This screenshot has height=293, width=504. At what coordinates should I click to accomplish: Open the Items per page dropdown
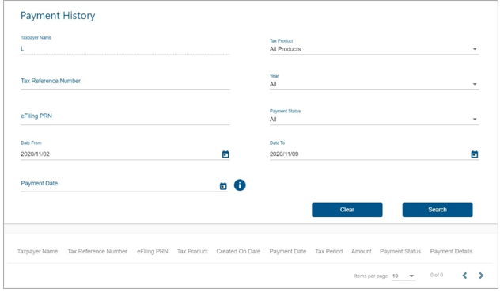click(404, 276)
